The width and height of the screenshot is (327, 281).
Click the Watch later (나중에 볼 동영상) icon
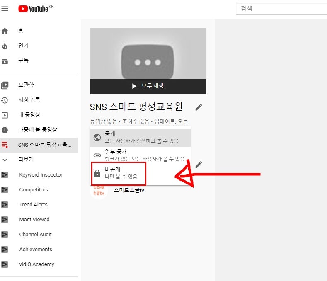point(5,130)
